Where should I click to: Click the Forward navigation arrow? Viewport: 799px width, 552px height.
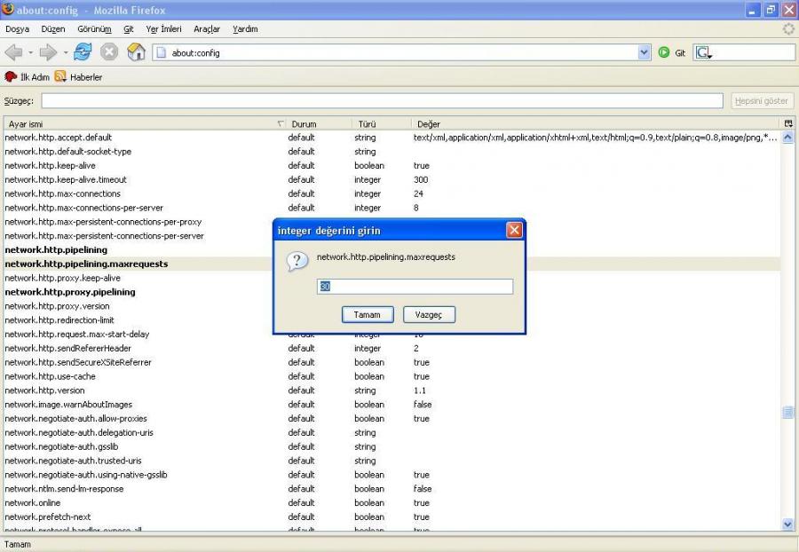49,52
